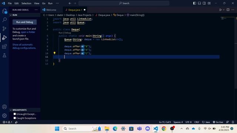Click the unsaved dot on Deque.java tab

[x=85, y=10]
